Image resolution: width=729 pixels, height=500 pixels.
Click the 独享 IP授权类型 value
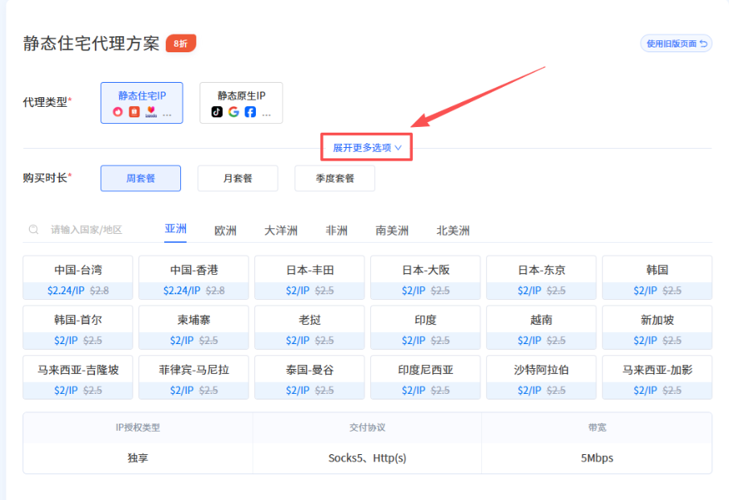[138, 458]
